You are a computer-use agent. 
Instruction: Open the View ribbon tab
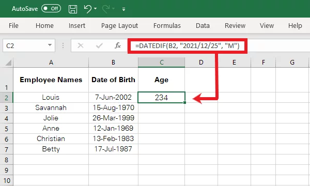267,26
